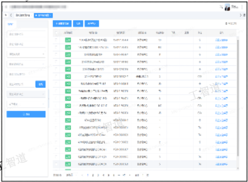Screen dimensions: 248x182
Task: Expand the third filter dropdown in left panel
Action: tap(26, 54)
